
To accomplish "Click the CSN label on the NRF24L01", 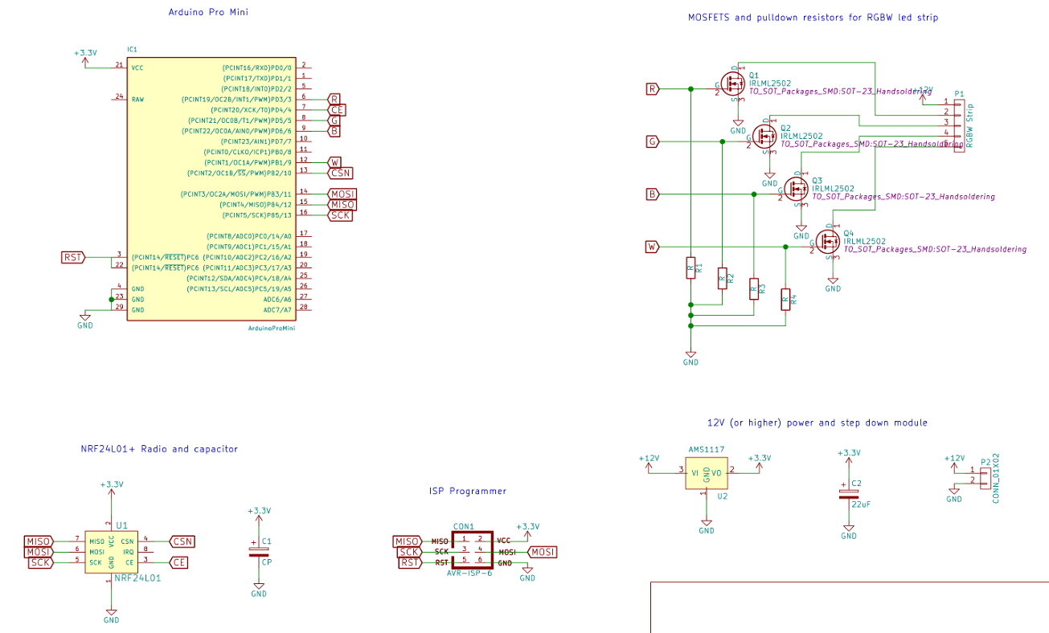I will click(181, 541).
